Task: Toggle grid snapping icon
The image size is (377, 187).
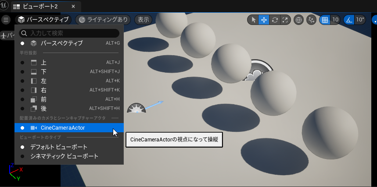Action: coord(325,20)
